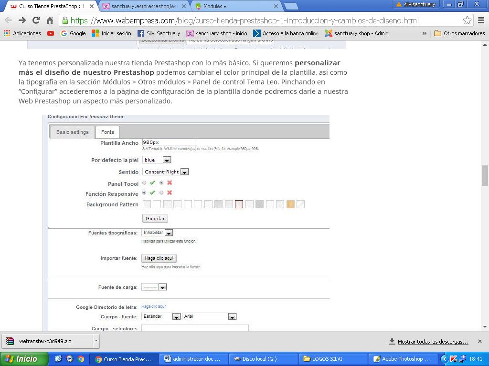Open the sanctuary shop - Admin Joomla bookmark
Viewport: 489px width, 366px height.
coord(357,33)
